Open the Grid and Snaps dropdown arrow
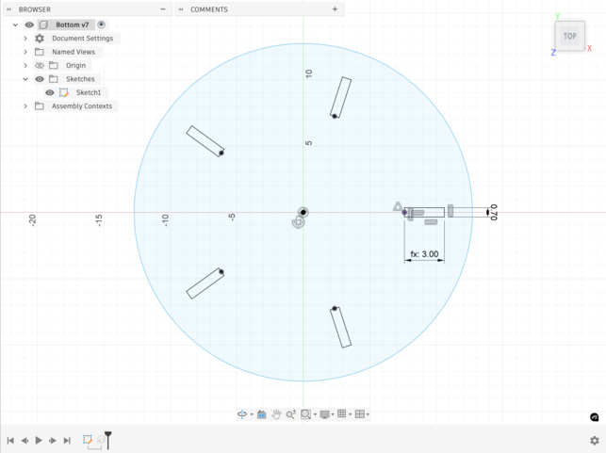Viewport: 606px width, 453px height. (351, 414)
